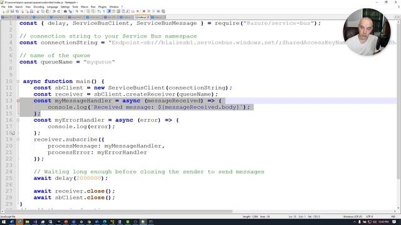Image resolution: width=401 pixels, height=225 pixels.
Task: Click the Windows Start button
Action: pos(4,222)
